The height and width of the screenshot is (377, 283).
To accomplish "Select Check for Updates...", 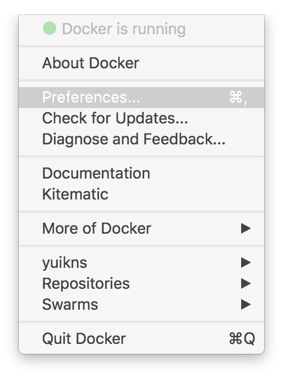I will (x=141, y=118).
